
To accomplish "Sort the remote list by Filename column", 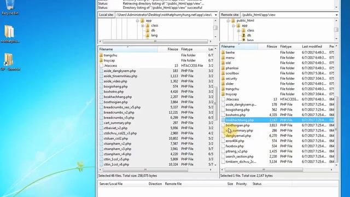I will (x=239, y=47).
